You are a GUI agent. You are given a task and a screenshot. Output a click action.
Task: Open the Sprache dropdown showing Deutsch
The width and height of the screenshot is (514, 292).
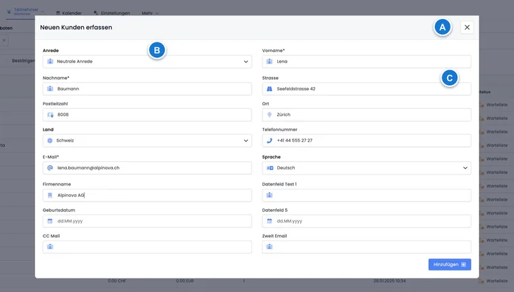pyautogui.click(x=367, y=168)
